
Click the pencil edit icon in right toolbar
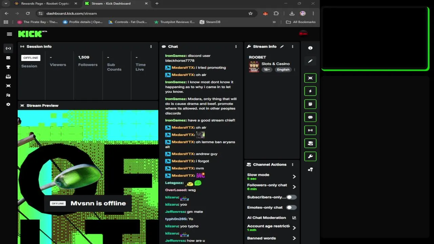pyautogui.click(x=310, y=61)
